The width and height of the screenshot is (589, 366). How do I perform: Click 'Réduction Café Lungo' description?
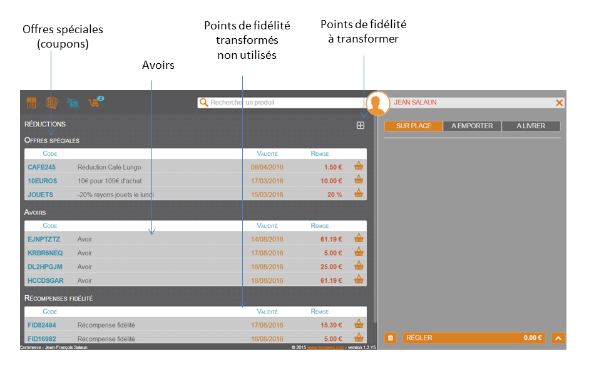click(x=110, y=168)
